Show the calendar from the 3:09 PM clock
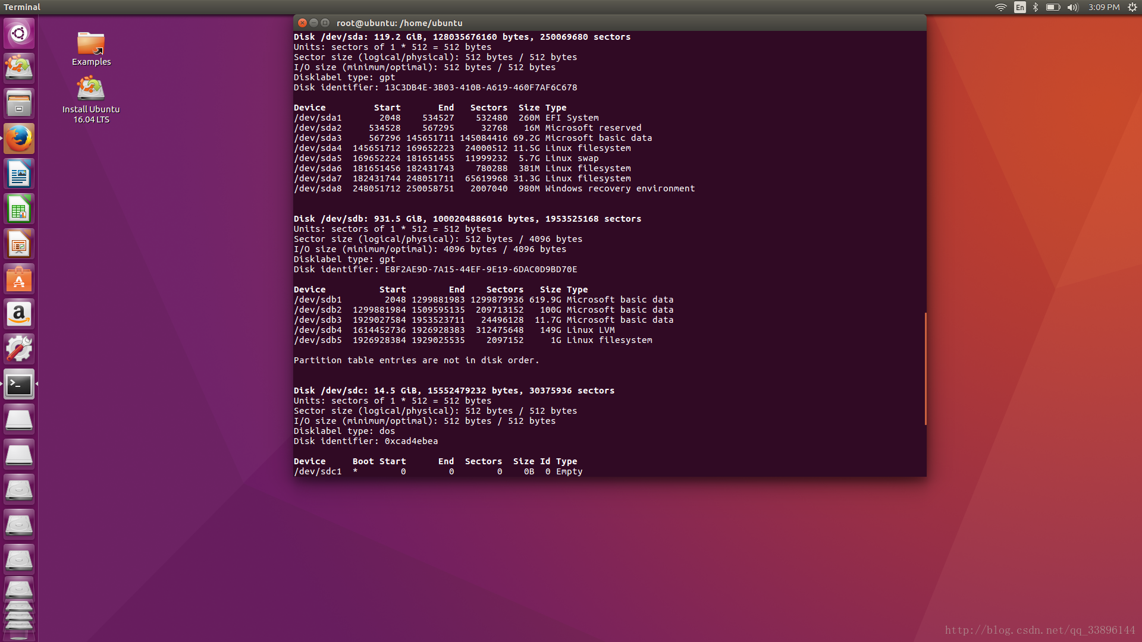1142x642 pixels. coord(1104,7)
